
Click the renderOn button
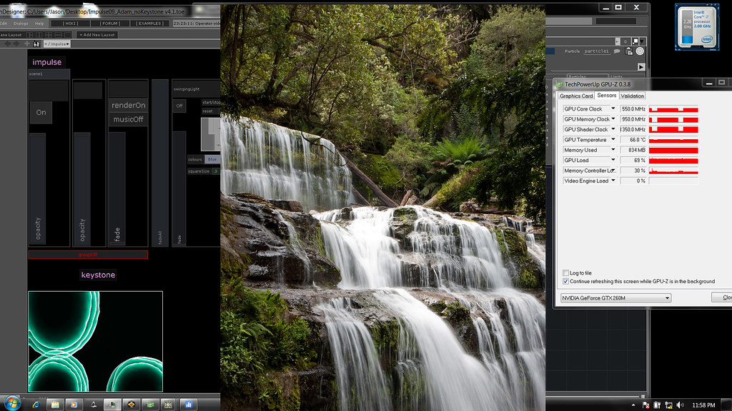128,105
